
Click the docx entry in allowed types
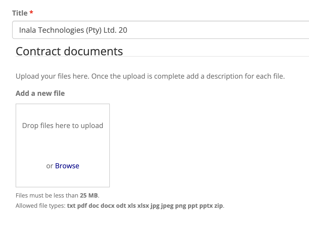coord(107,206)
